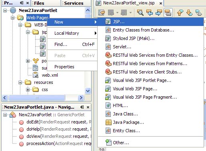The width and height of the screenshot is (206, 151).
Task: Minimize the Navigator panel with slide icon
Action: (x=82, y=107)
